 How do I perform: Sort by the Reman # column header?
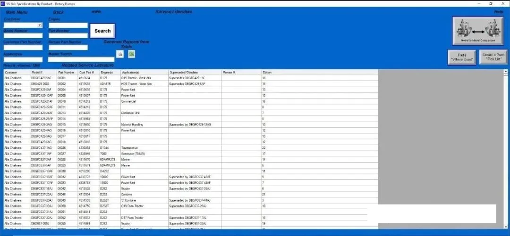[x=241, y=73]
